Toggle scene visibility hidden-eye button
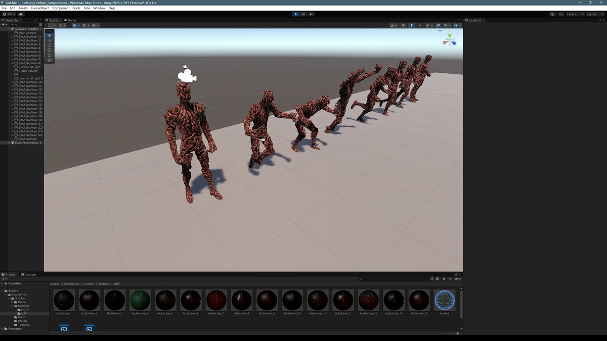The width and height of the screenshot is (607, 341). click(438, 25)
